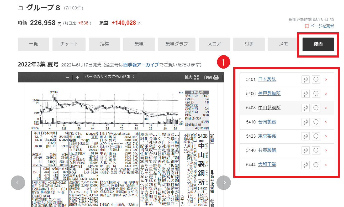Image resolution: width=344 pixels, height=207 pixels.
Task: Go to previous page with left arrow
Action: point(18,183)
